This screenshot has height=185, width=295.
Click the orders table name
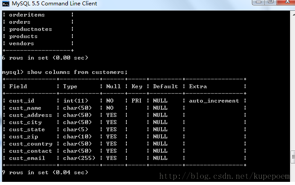20,22
